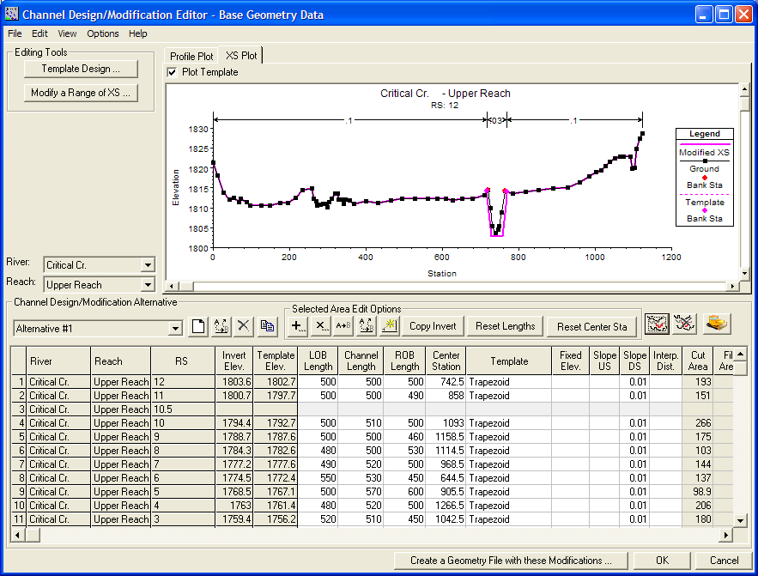Uncheck the Plot Template checkbox
The height and width of the screenshot is (576, 758).
click(x=173, y=73)
